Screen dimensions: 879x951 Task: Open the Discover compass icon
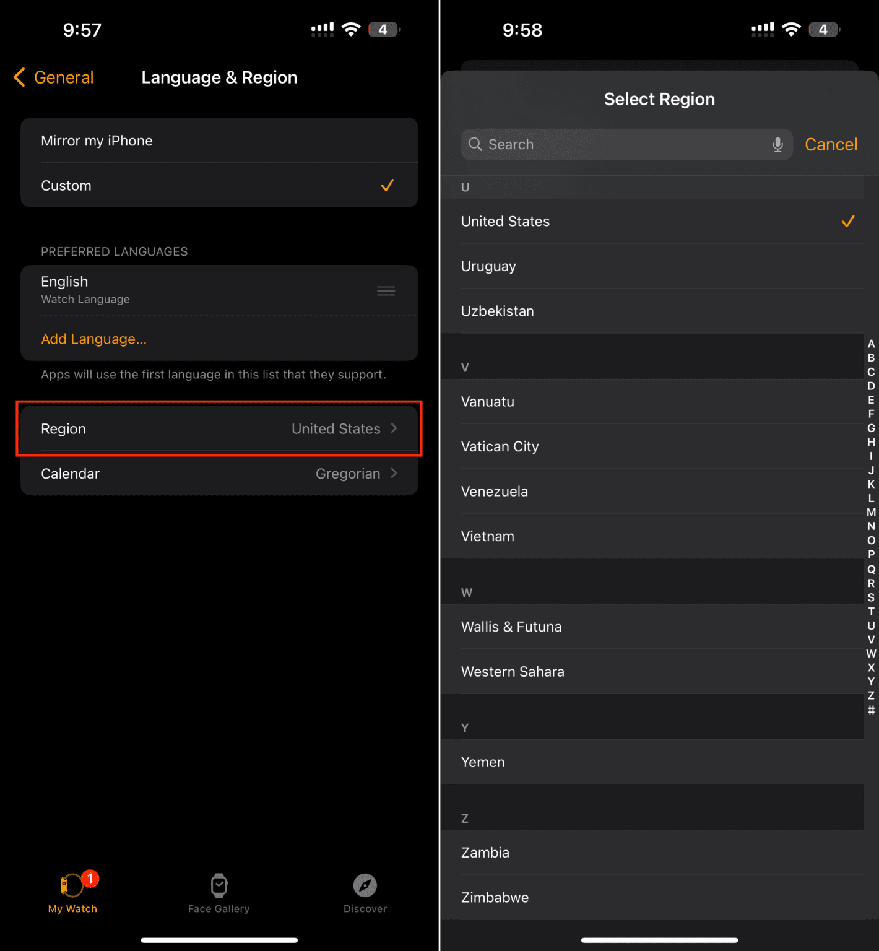[x=365, y=885]
